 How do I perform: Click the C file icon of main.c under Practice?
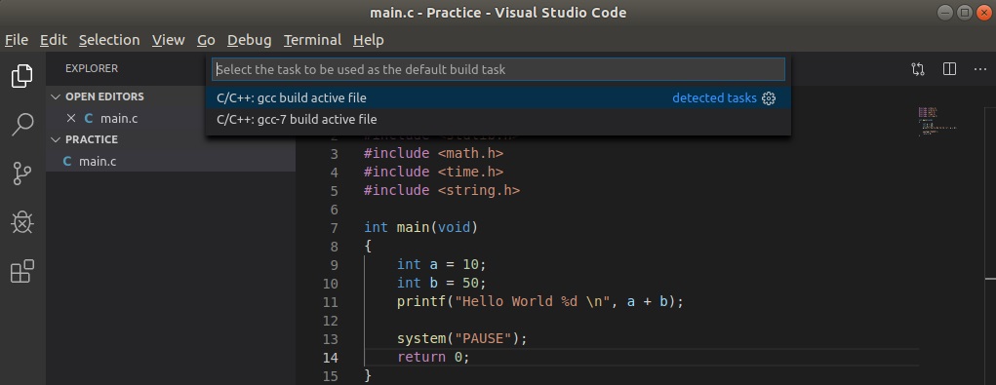pyautogui.click(x=67, y=162)
